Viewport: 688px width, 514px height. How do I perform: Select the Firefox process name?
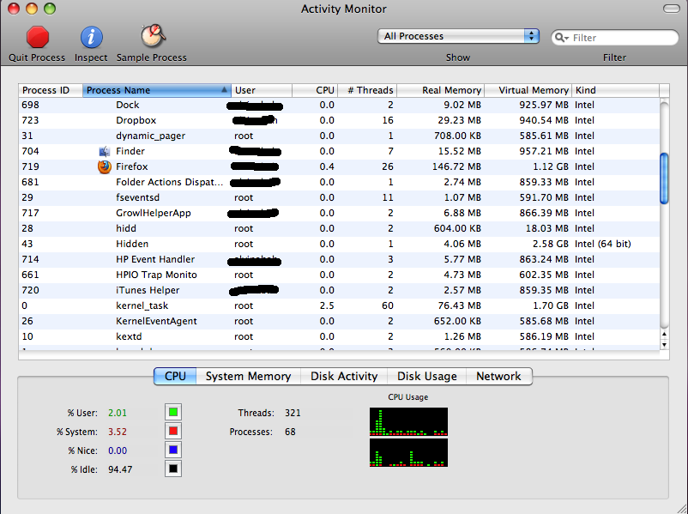coord(131,166)
